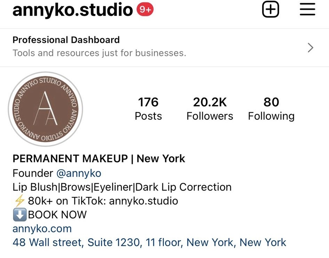Click the PERMANENT MAKEUP | New York title
Screen dimensions: 329x258
99,159
